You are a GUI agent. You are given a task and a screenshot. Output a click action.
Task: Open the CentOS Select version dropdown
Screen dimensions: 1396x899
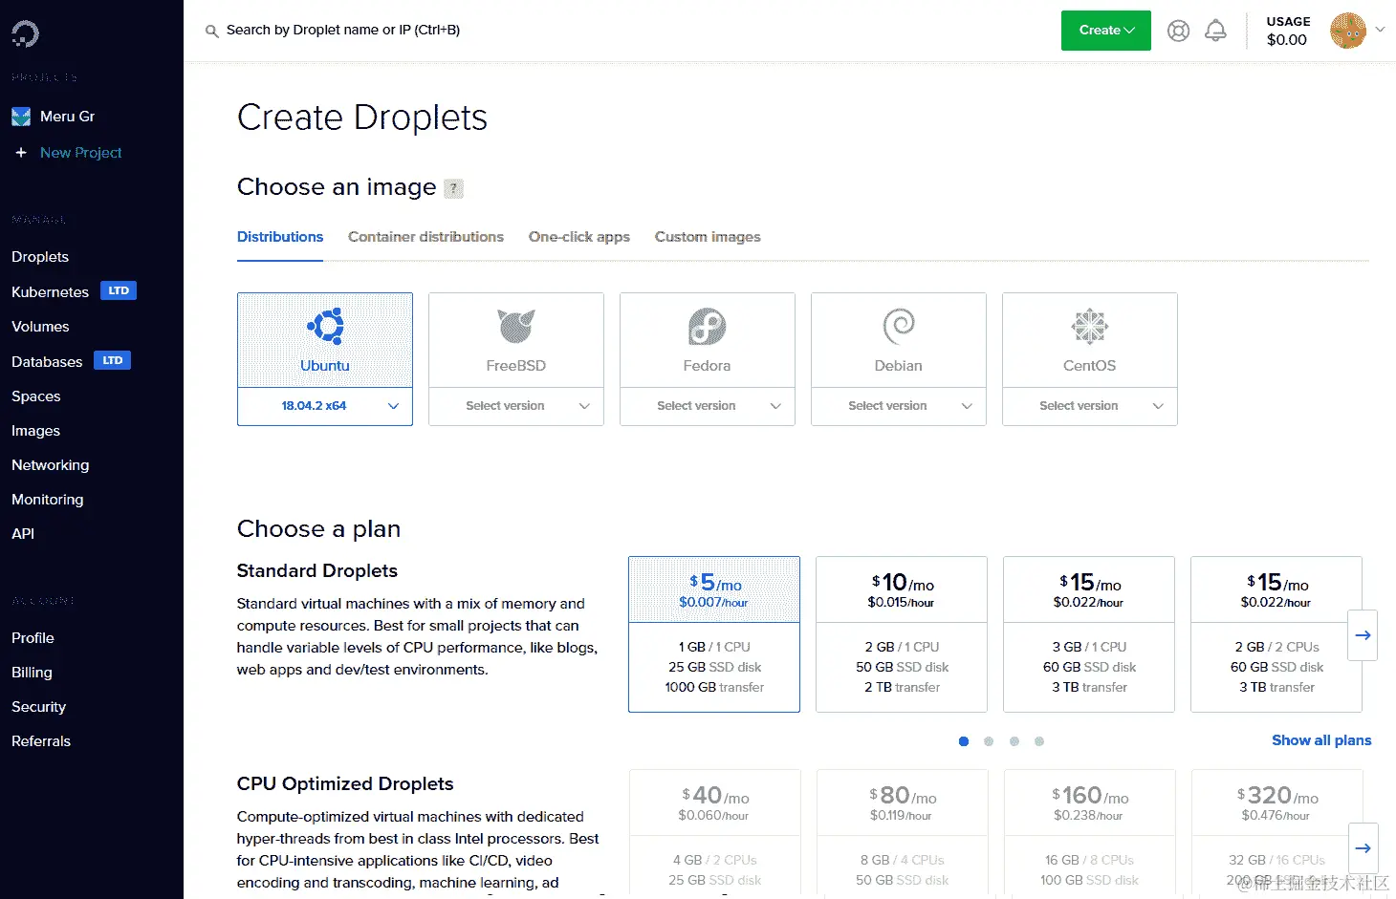coord(1090,406)
